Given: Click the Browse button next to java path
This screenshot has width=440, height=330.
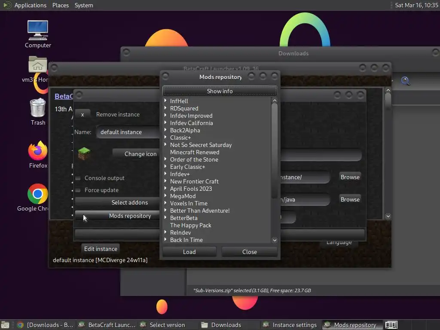Looking at the screenshot, I should pos(350,199).
